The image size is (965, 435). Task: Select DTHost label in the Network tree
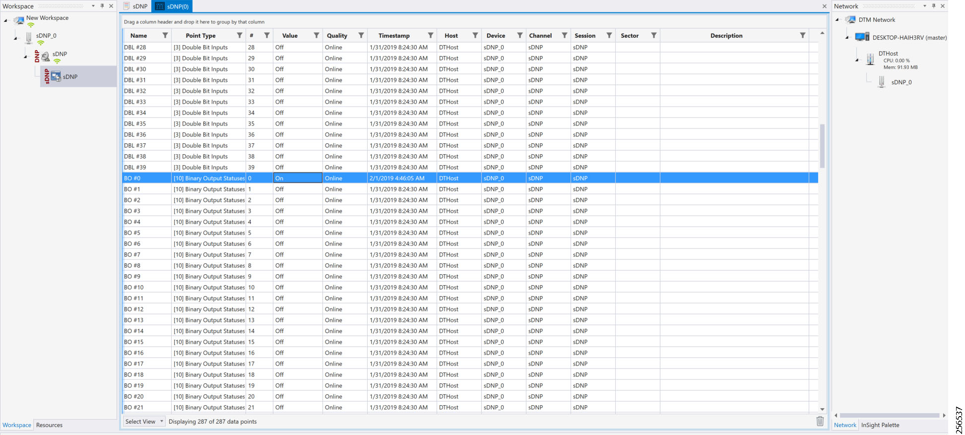[888, 54]
